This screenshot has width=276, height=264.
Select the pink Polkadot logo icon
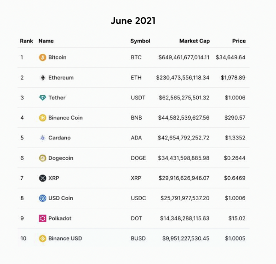[42, 218]
